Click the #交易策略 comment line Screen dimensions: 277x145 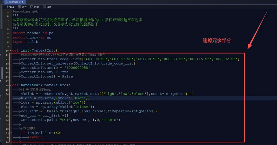28,129
